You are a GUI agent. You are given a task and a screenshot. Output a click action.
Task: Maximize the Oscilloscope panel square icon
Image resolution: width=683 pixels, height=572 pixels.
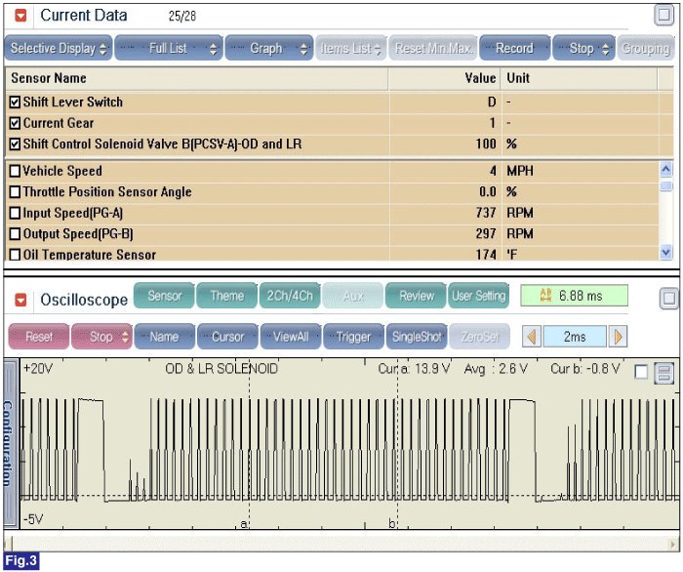(668, 299)
